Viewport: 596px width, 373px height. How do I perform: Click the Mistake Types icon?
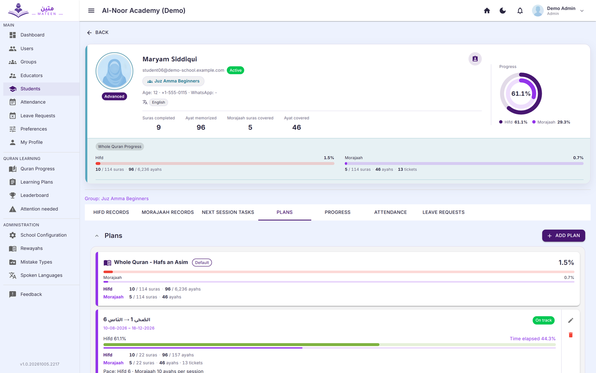(13, 262)
